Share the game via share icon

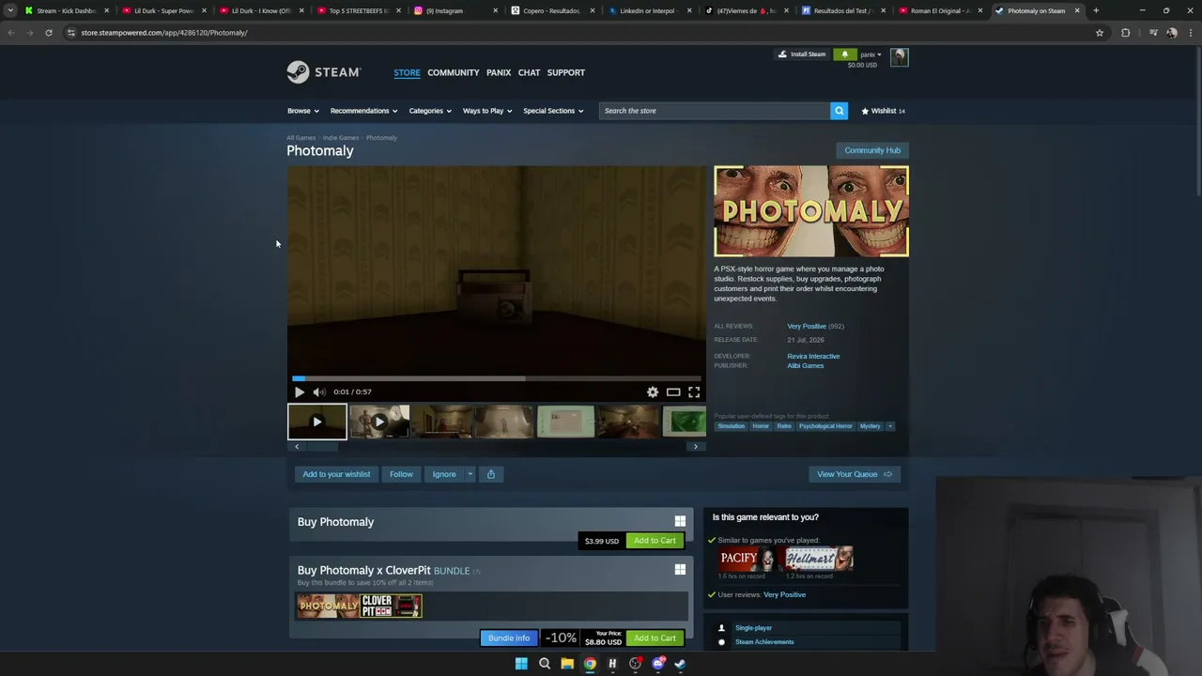[490, 474]
